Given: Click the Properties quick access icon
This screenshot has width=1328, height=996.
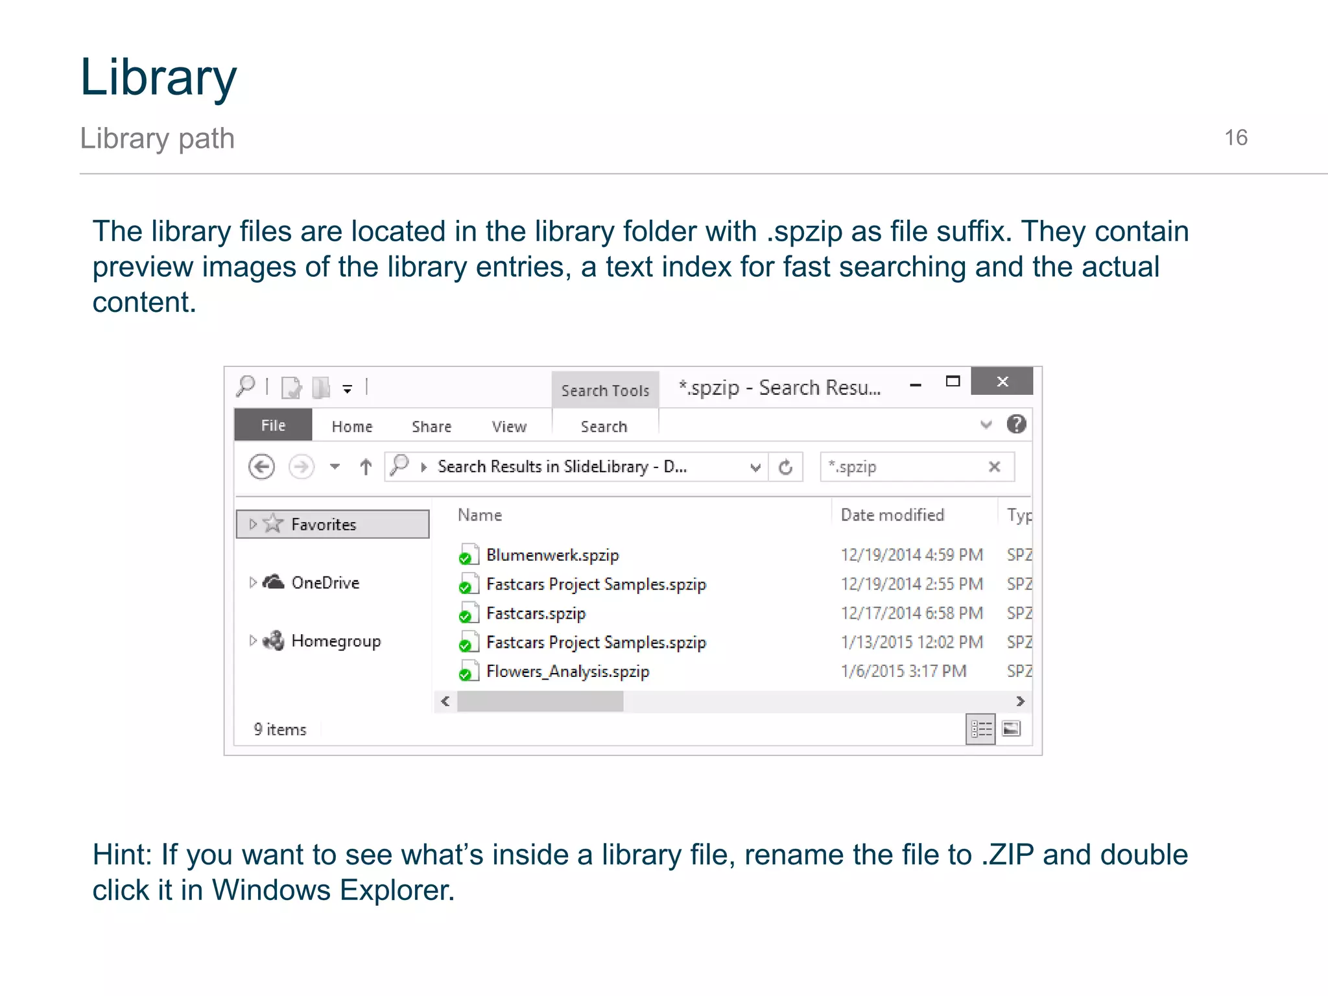Looking at the screenshot, I should pos(291,388).
